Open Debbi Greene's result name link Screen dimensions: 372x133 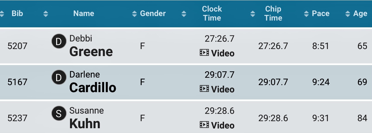pyautogui.click(x=91, y=51)
